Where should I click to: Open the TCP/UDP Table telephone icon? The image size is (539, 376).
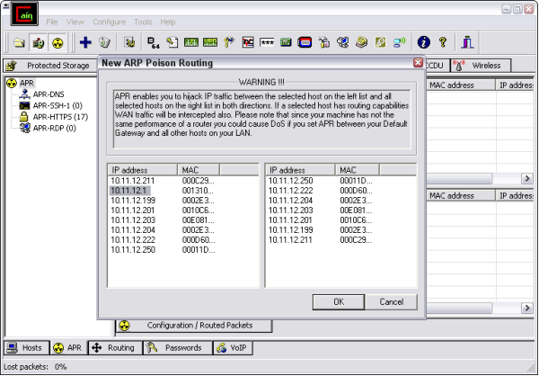tap(361, 42)
